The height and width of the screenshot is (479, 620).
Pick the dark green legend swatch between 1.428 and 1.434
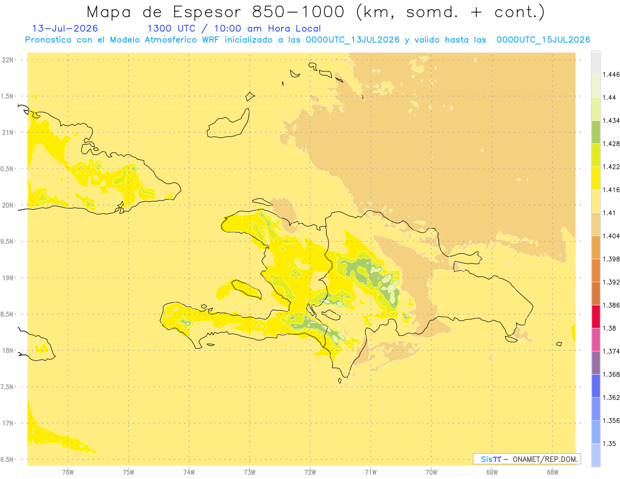click(x=596, y=132)
